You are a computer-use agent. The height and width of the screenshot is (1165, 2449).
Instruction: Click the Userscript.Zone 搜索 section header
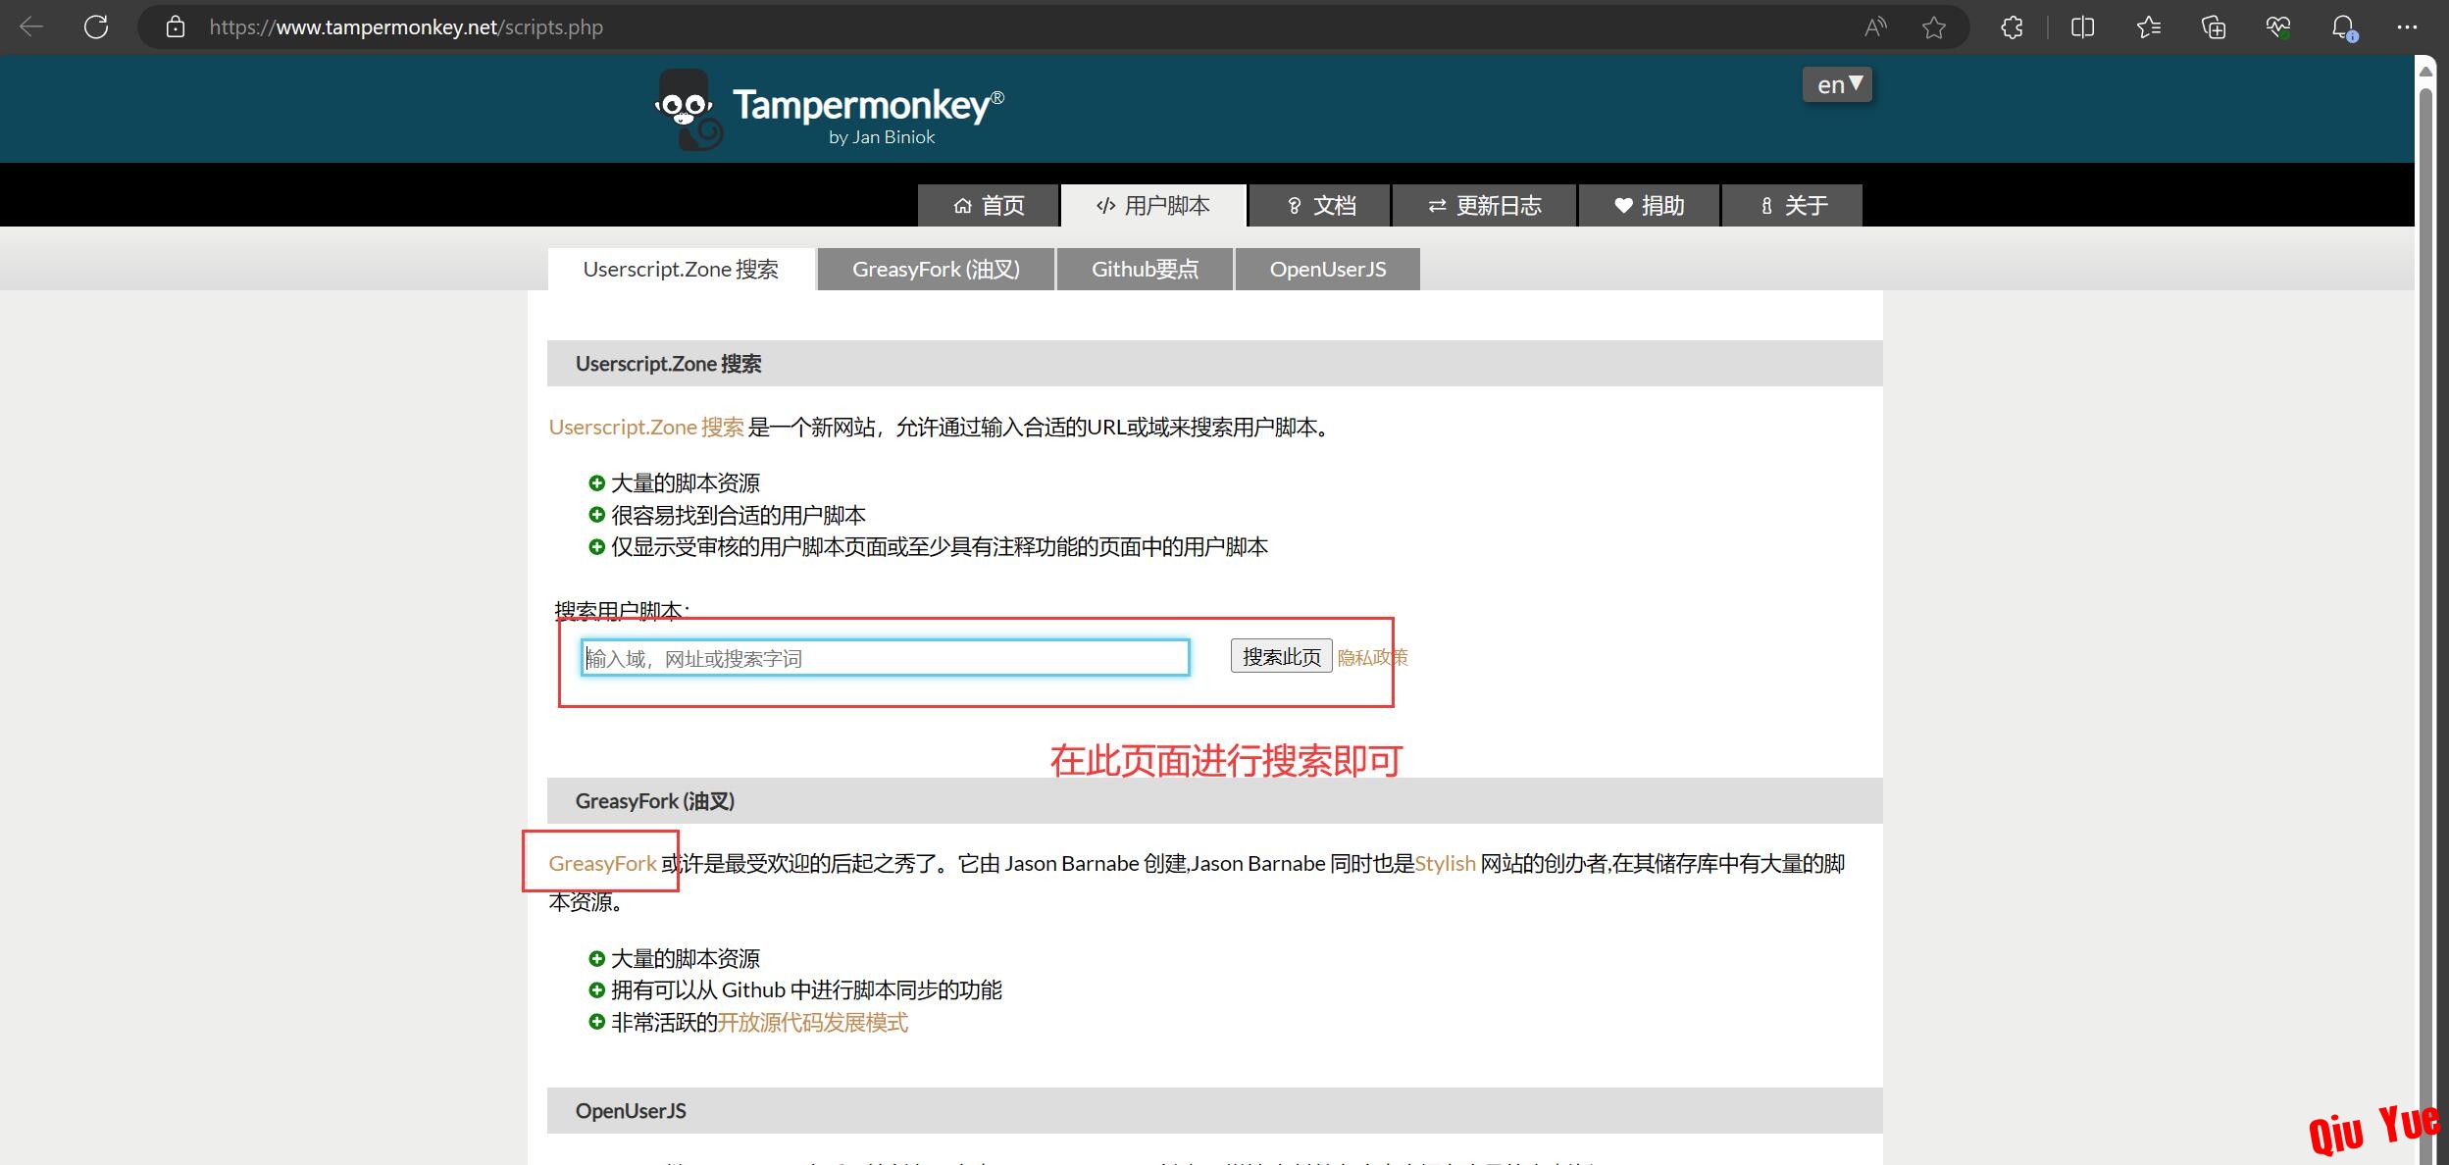[1214, 364]
